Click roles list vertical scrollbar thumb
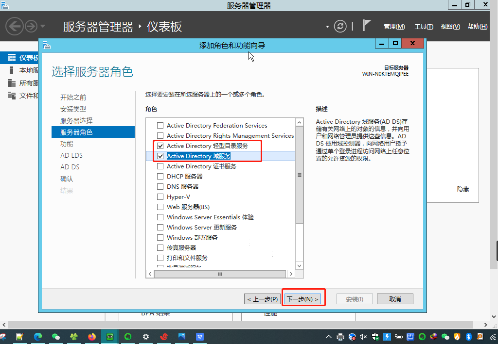This screenshot has height=344, width=498. [299, 175]
